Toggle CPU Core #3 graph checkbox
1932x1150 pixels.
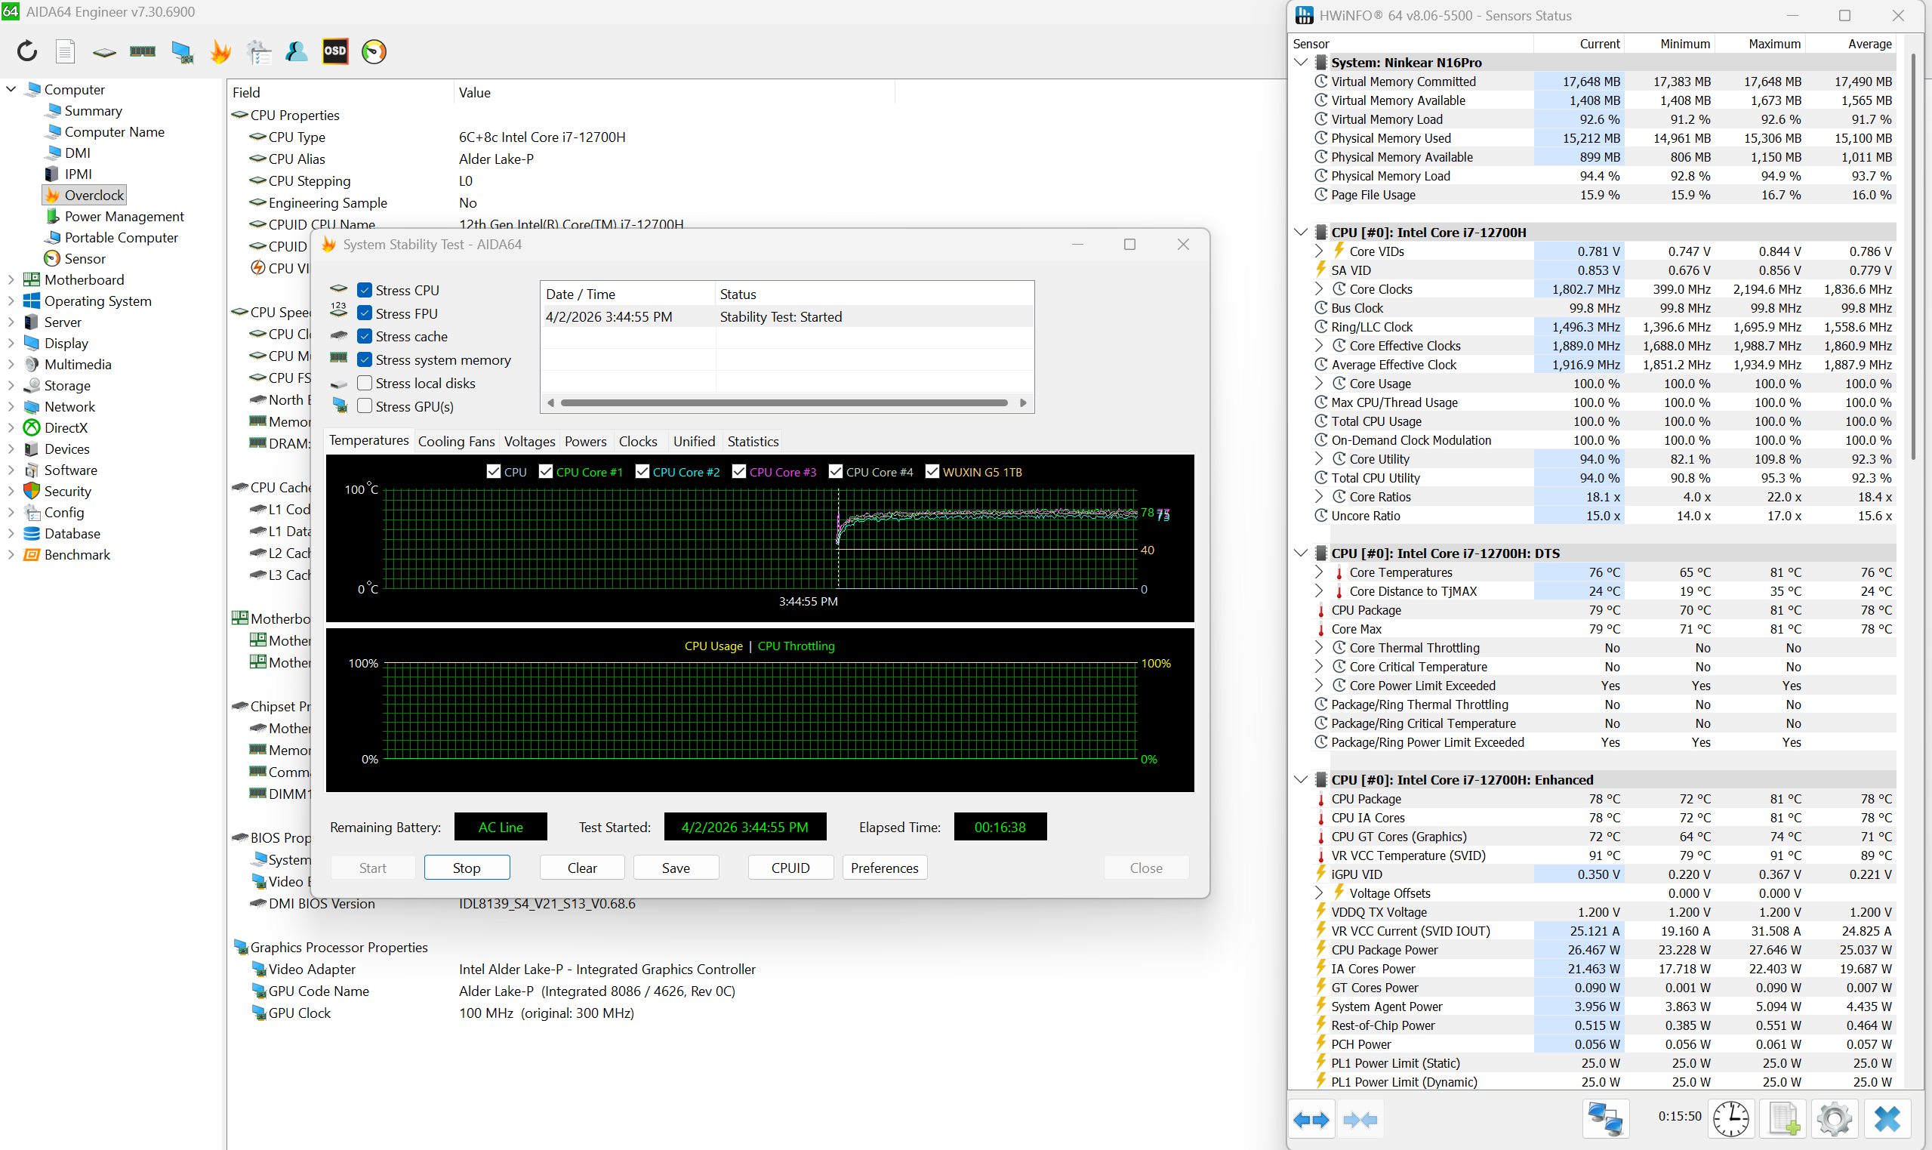739,471
